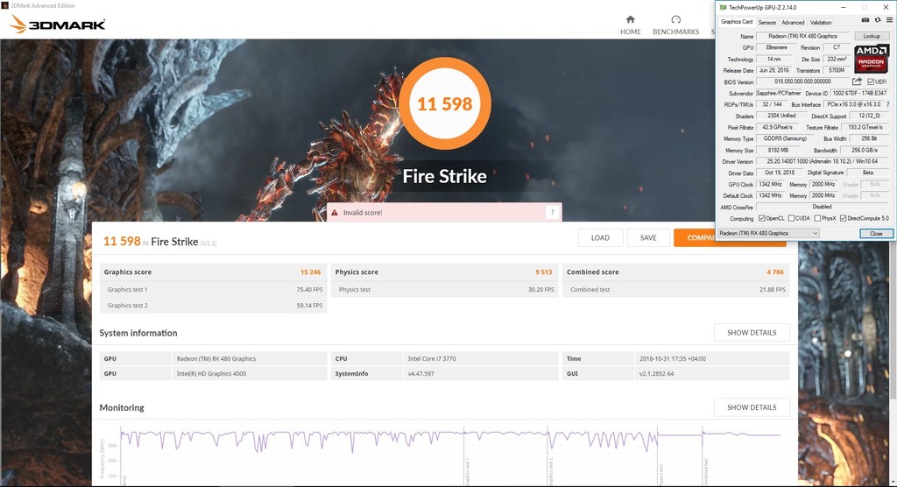
Task: Click the Monitoring frequency graph
Action: [449, 455]
